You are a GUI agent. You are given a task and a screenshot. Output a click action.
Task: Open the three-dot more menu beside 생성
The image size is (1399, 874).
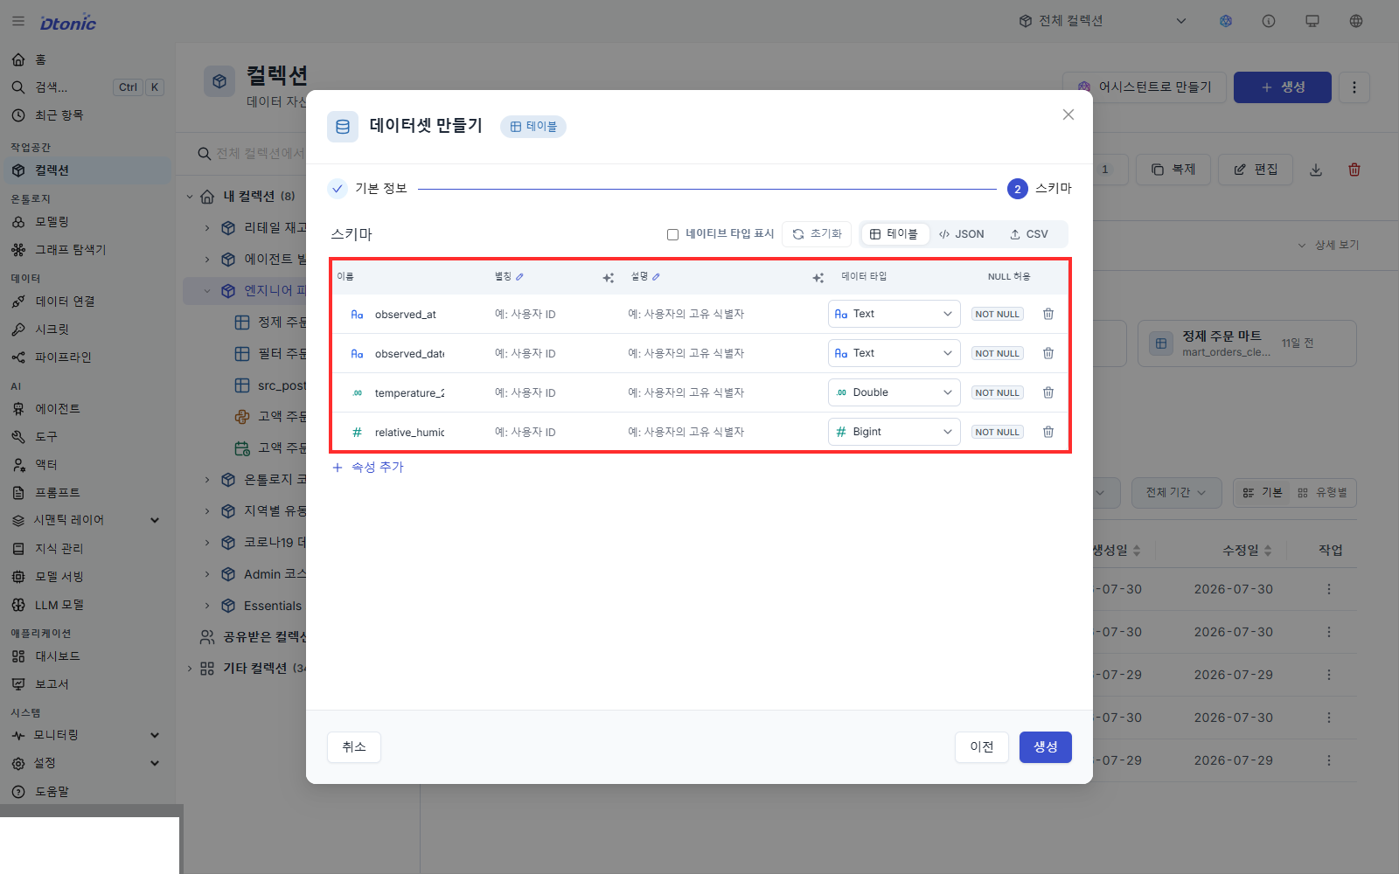(1354, 87)
